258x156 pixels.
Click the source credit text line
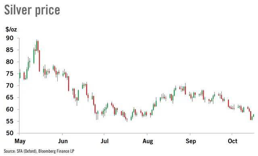click(x=39, y=151)
